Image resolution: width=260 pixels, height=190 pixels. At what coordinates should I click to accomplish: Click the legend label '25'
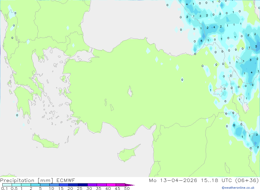(80, 188)
